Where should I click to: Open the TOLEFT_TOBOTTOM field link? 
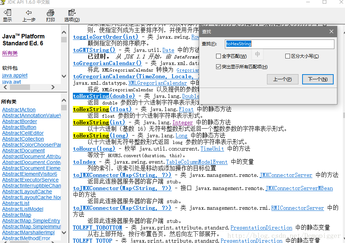point(97,228)
